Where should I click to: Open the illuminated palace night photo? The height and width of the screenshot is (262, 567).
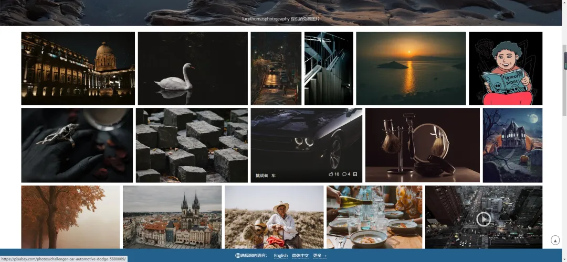78,68
